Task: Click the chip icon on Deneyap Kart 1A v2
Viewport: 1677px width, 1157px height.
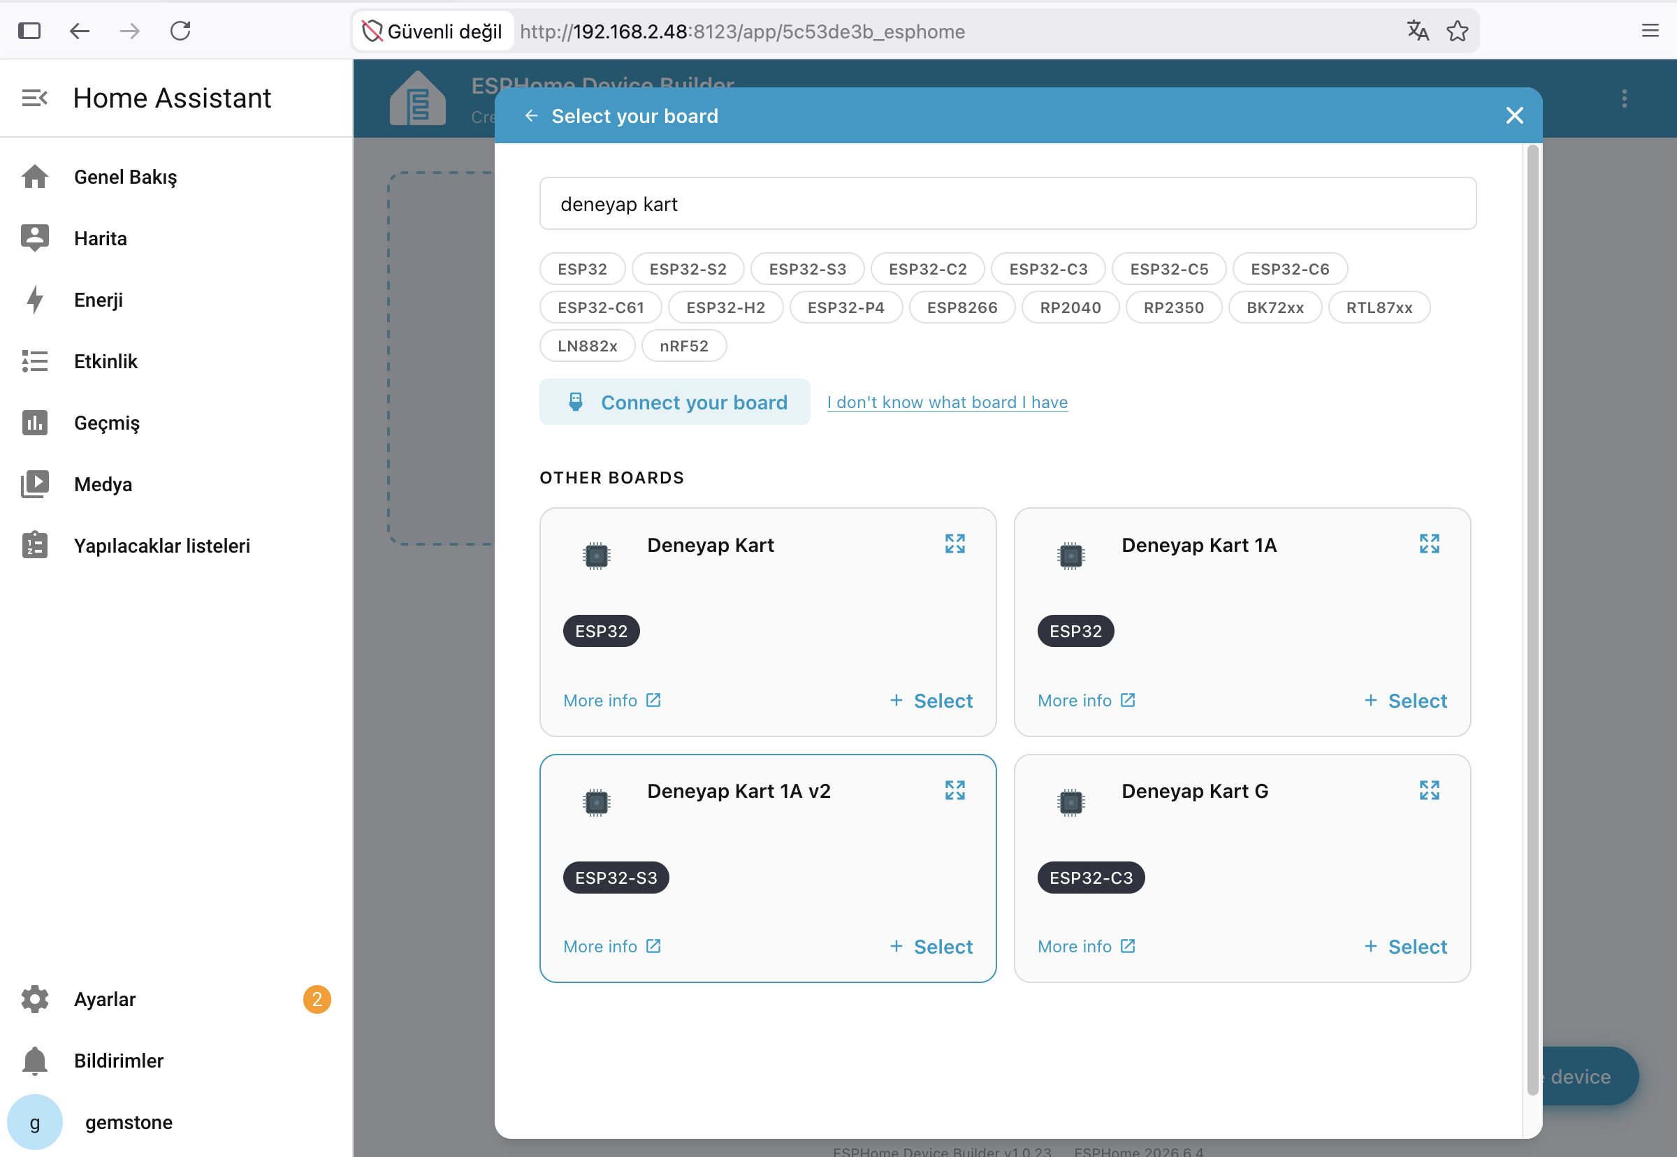Action: point(596,803)
